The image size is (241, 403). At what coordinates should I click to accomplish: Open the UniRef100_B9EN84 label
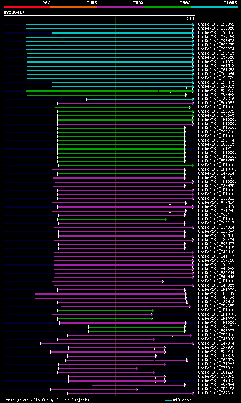coord(216,385)
